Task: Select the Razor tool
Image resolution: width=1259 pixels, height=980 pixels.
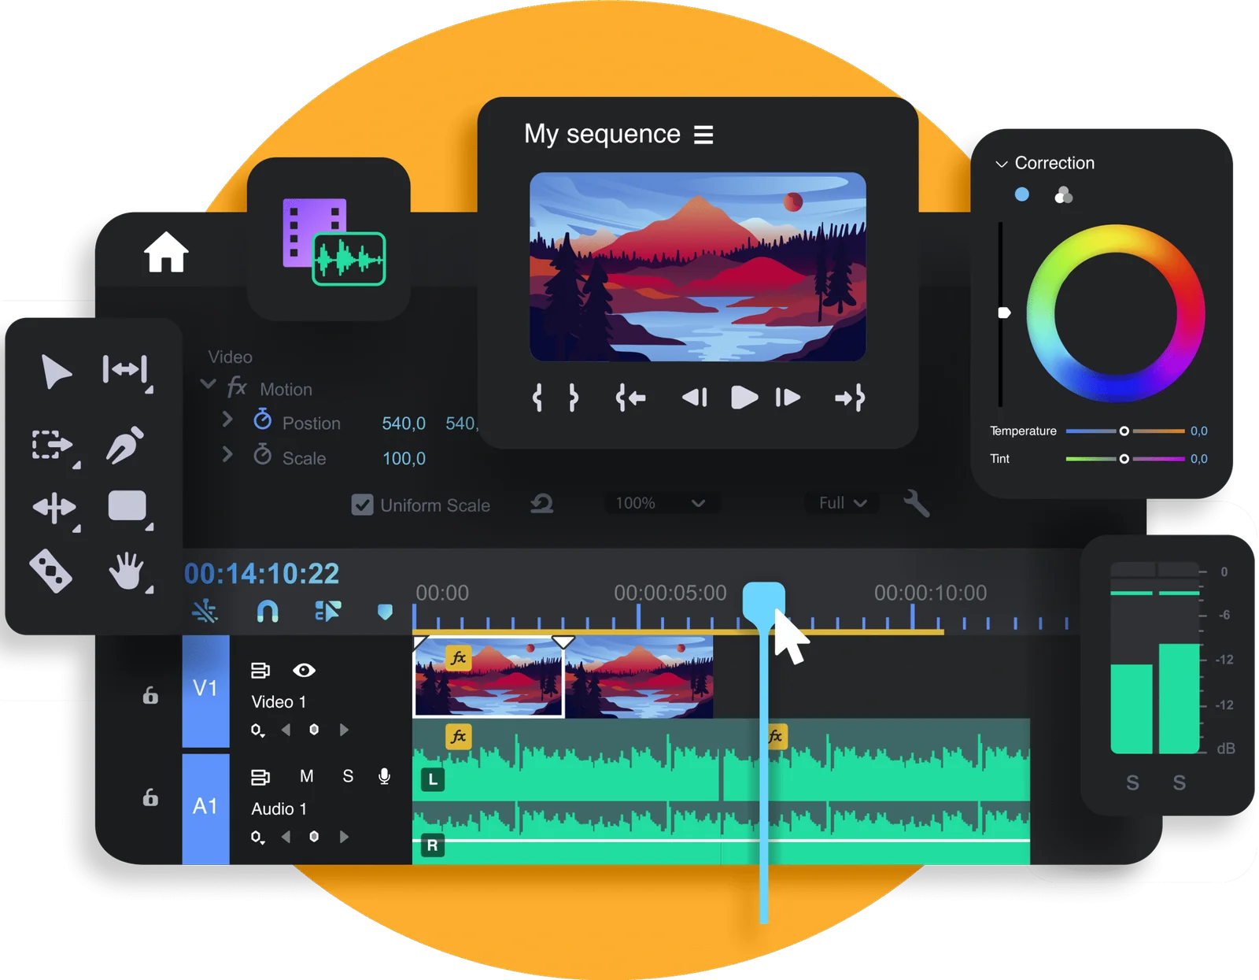Action: 51,571
